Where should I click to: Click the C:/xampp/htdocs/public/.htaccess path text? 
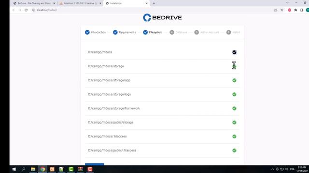tap(112, 150)
